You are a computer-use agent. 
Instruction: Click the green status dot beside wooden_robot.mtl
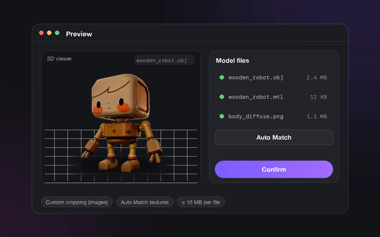pyautogui.click(x=222, y=97)
